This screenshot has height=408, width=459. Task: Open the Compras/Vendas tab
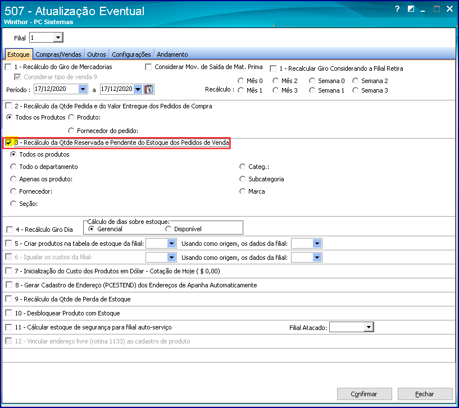pos(58,54)
